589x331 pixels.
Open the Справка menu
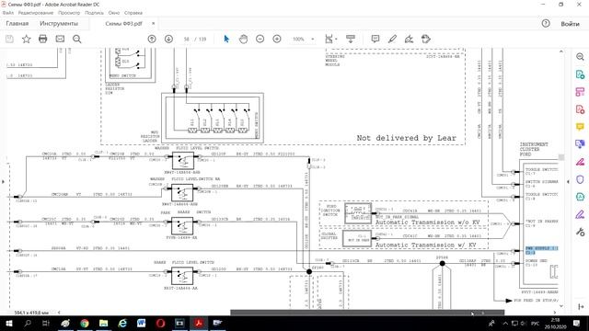133,13
